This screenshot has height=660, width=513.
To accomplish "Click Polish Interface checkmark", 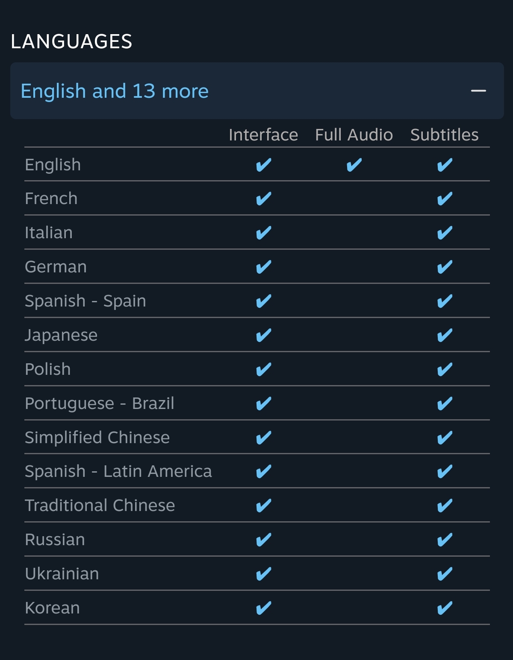I will (x=263, y=369).
